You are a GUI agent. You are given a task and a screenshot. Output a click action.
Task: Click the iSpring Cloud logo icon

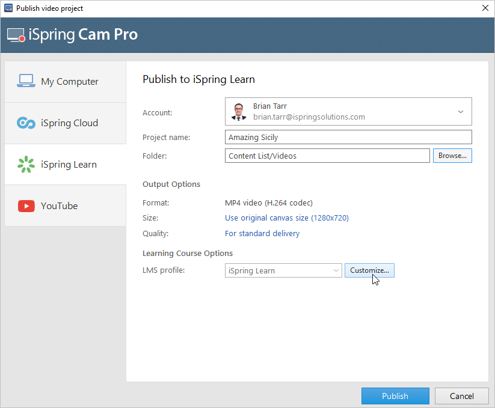point(26,123)
